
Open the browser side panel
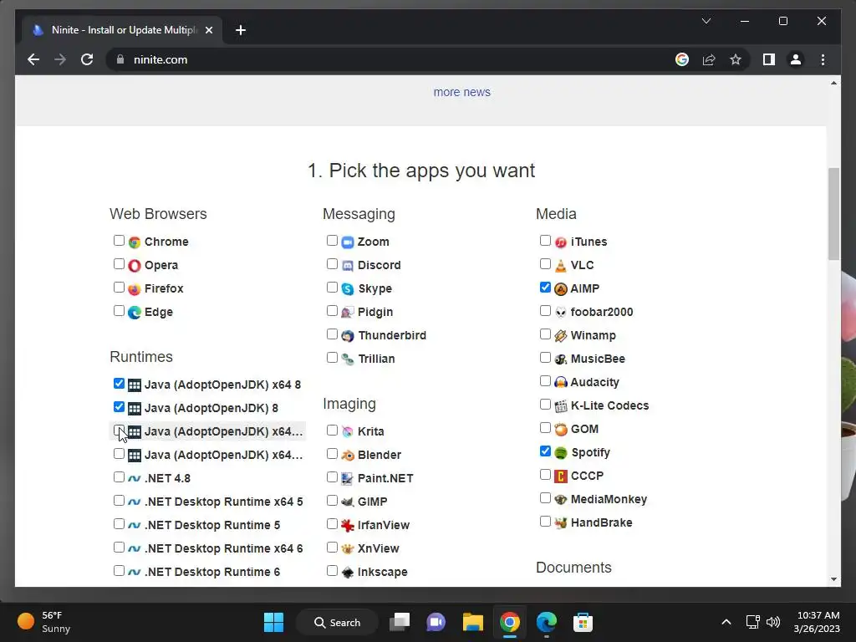click(769, 59)
